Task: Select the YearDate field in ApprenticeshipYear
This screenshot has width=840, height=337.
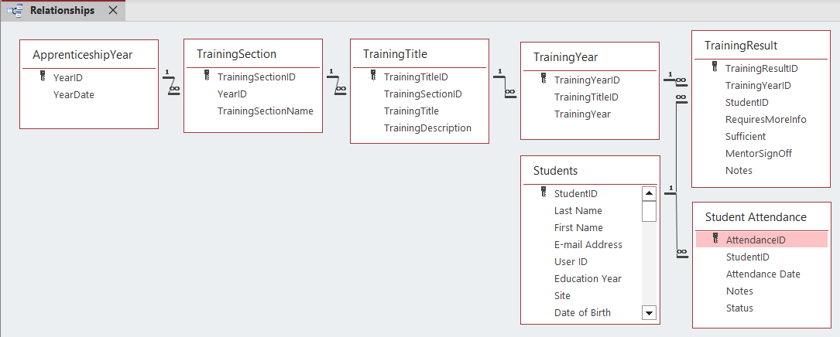Action: [74, 94]
